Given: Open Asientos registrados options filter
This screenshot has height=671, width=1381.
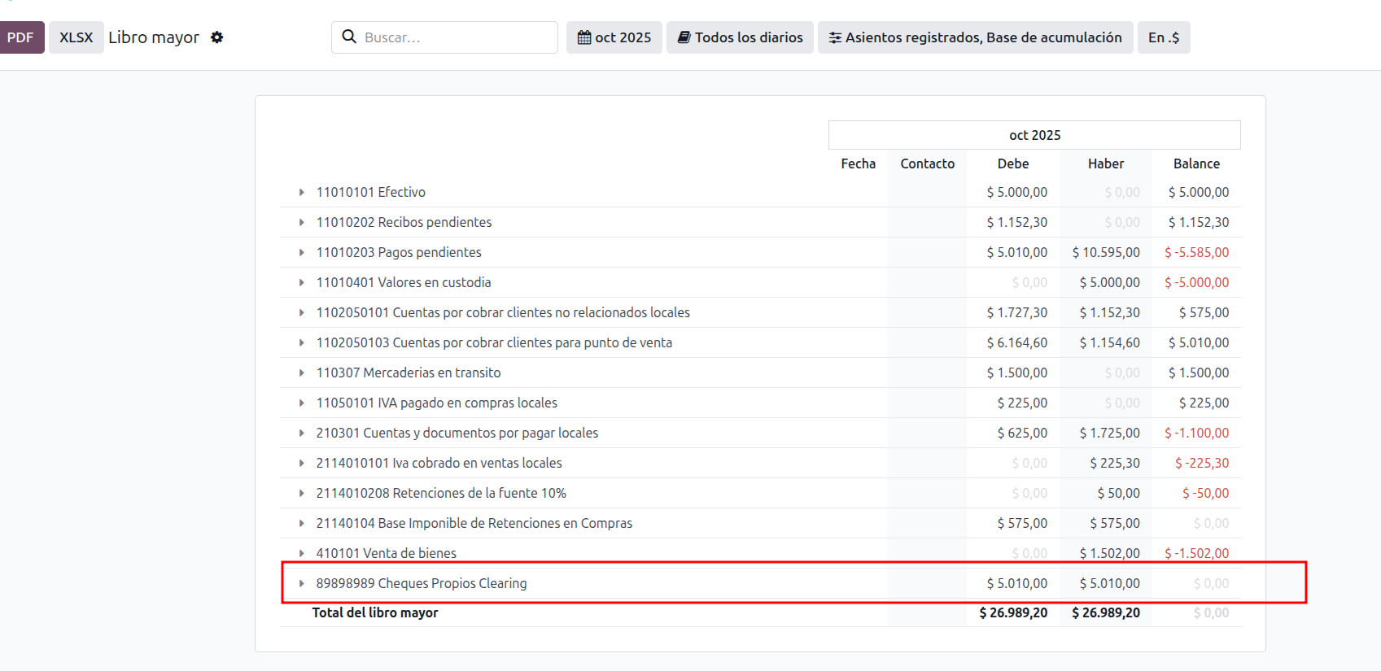Looking at the screenshot, I should (975, 37).
